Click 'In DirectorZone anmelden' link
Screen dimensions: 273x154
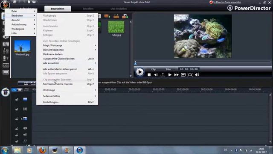227,2
